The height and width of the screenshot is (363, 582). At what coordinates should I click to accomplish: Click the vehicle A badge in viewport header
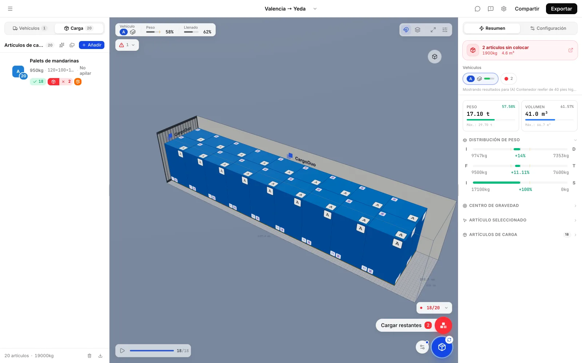coord(124,32)
